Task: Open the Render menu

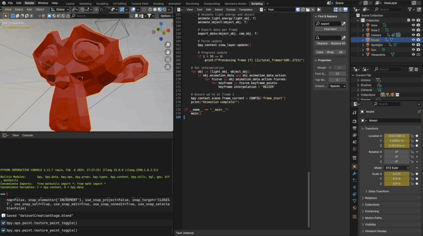Action: (29, 3)
